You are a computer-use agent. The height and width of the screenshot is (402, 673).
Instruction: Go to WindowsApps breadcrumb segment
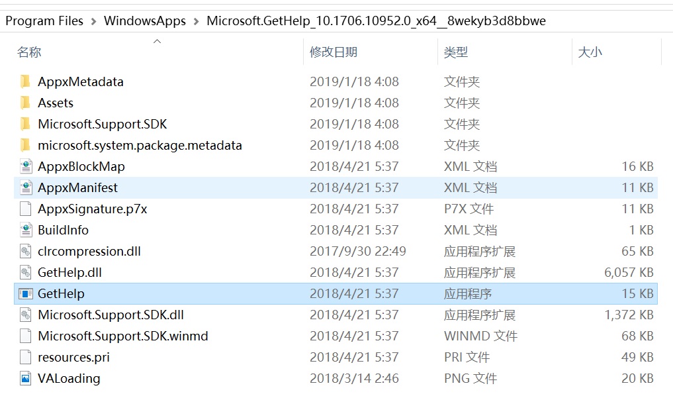[x=145, y=21]
